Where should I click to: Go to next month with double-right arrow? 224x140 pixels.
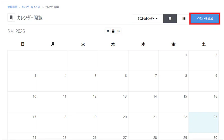pyautogui.click(x=119, y=31)
